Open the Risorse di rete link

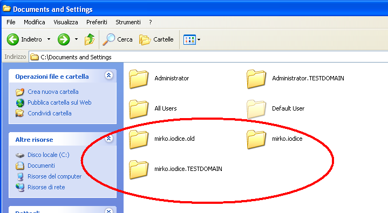(x=46, y=187)
